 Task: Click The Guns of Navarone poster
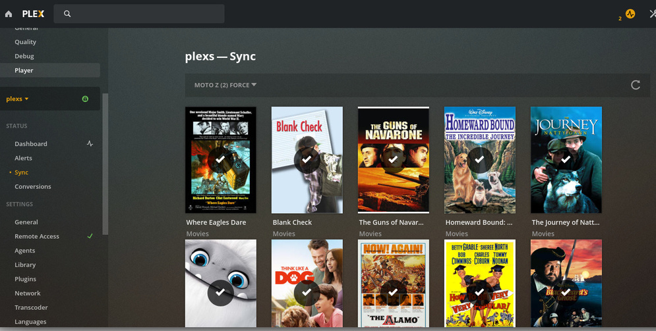click(393, 160)
